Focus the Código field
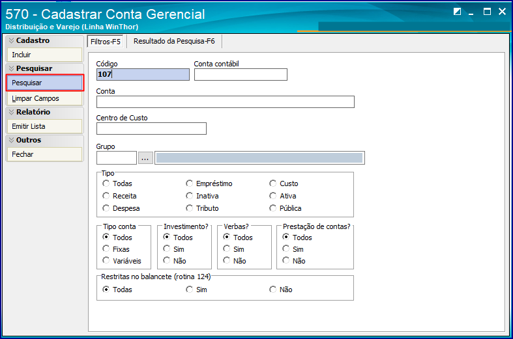Viewport: 513px width, 339px height. pyautogui.click(x=143, y=74)
